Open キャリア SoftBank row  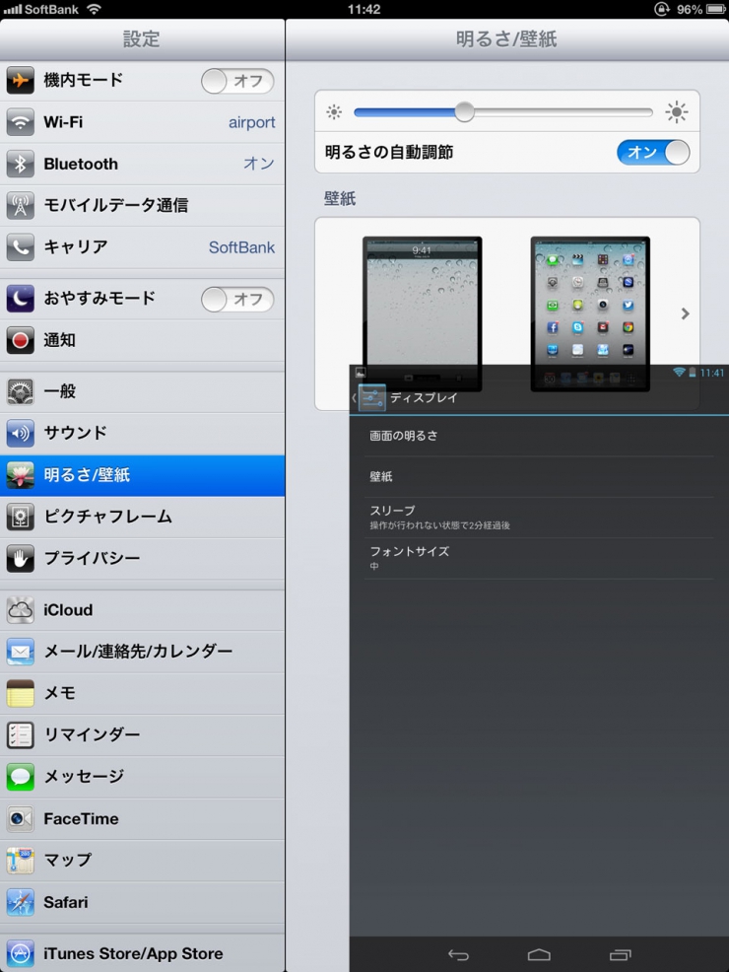[x=143, y=247]
